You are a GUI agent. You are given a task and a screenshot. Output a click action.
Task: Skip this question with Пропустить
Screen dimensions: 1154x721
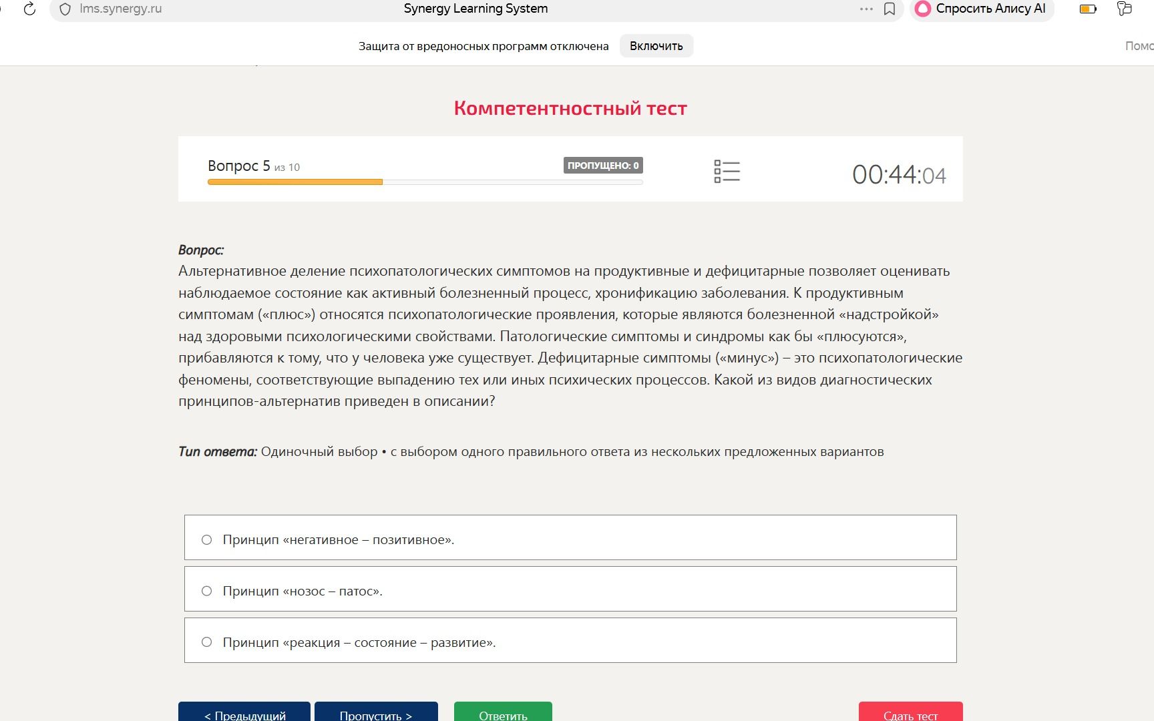(x=376, y=712)
